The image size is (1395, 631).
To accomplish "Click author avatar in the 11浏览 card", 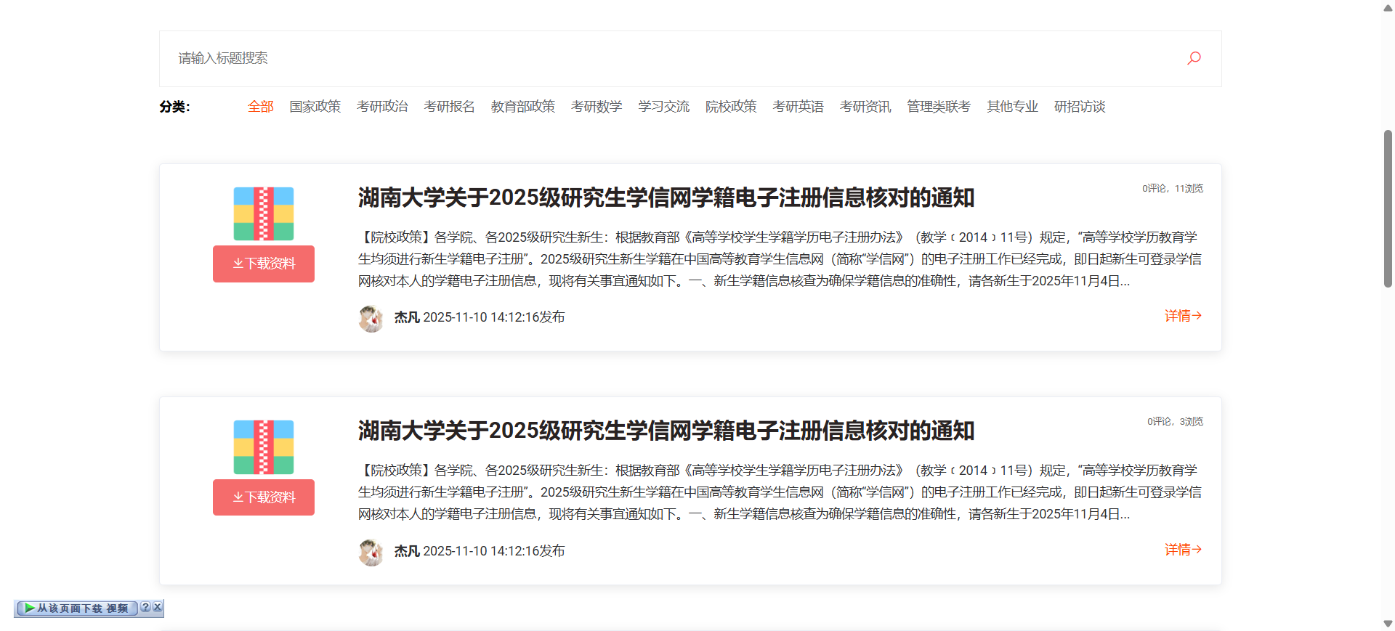I will pos(371,319).
